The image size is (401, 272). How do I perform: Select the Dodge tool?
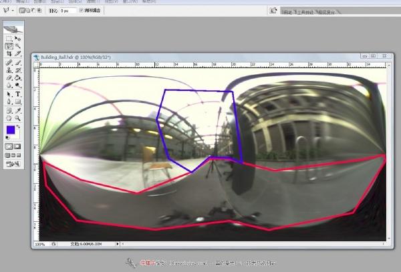[17, 85]
